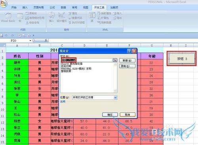This screenshot has height=145, width=198.
Task: Open the round Office button menu
Action: point(4,4)
